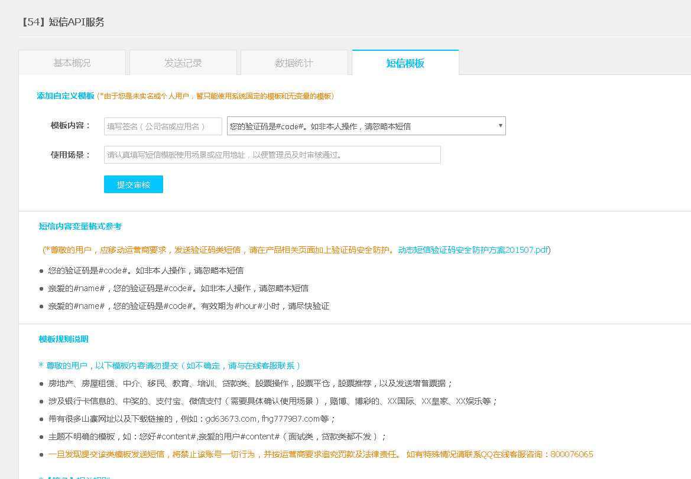
Task: Click example 亲爱的#name# ending 请忽略本短信
Action: (x=178, y=288)
